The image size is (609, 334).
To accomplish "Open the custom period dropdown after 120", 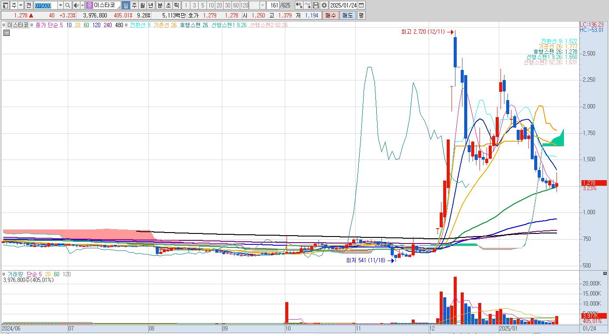I will pos(262,5).
